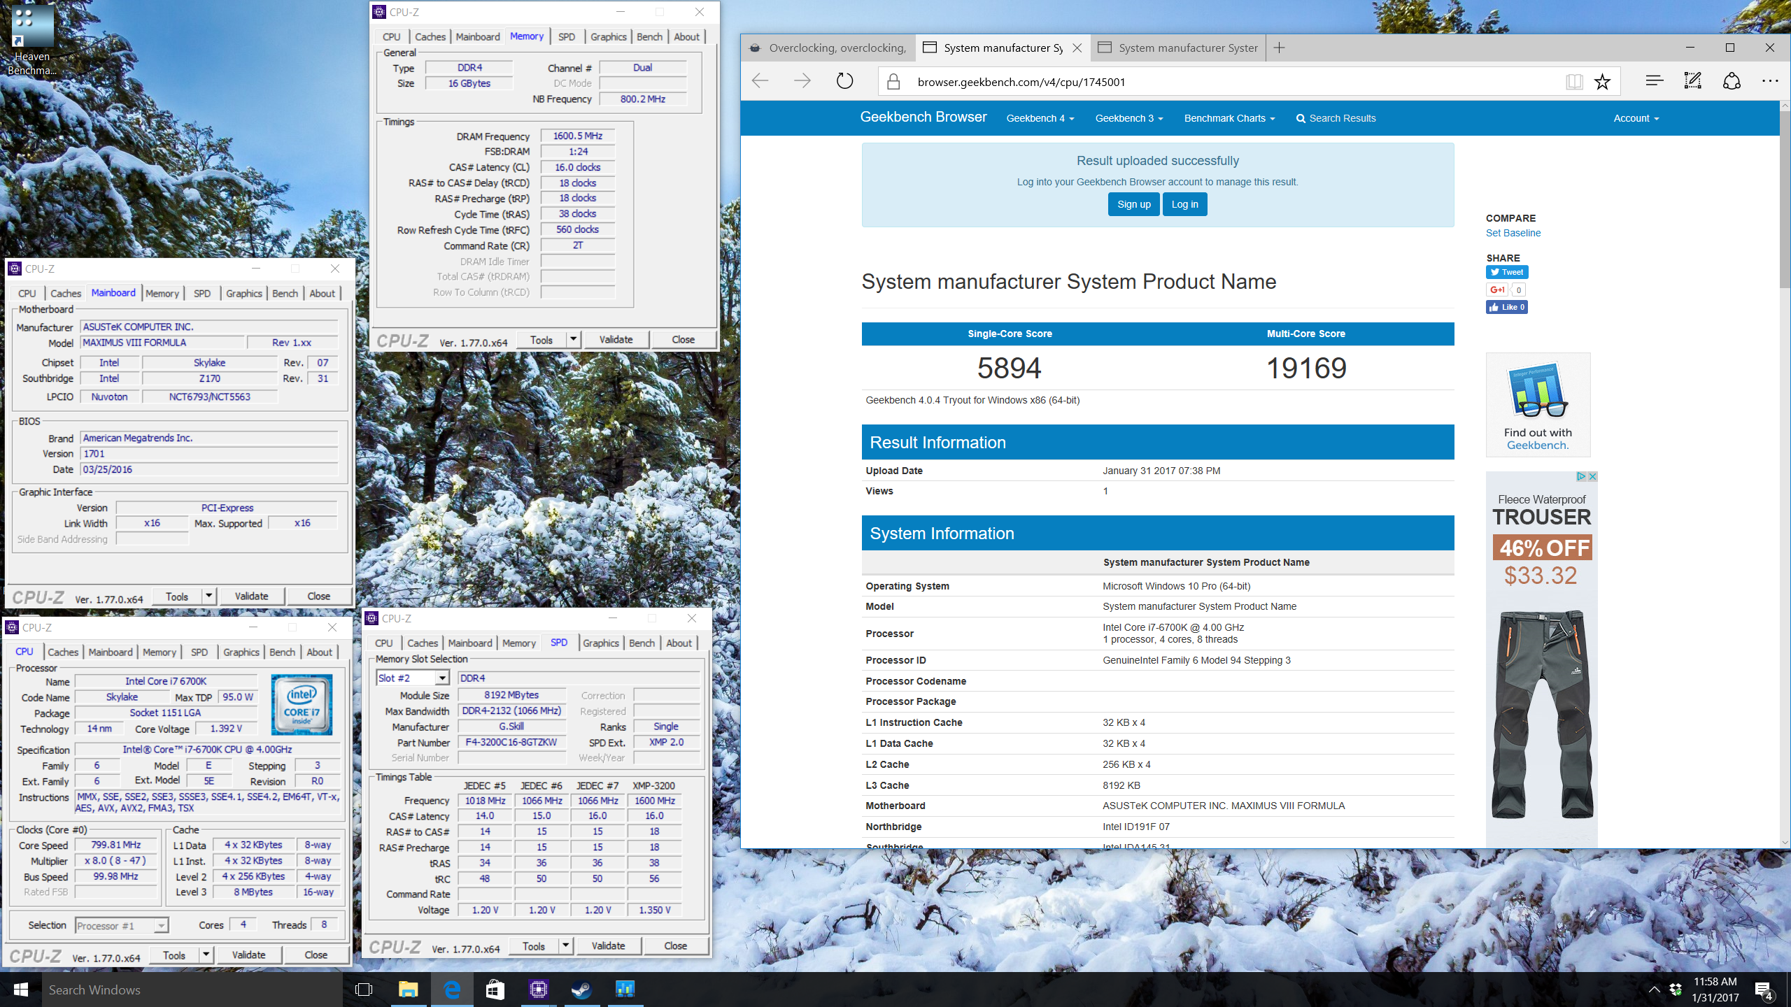Click the Google+ share button
The width and height of the screenshot is (1791, 1007).
[1497, 290]
